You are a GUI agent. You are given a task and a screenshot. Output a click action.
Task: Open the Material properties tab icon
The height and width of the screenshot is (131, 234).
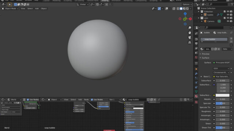196,96
